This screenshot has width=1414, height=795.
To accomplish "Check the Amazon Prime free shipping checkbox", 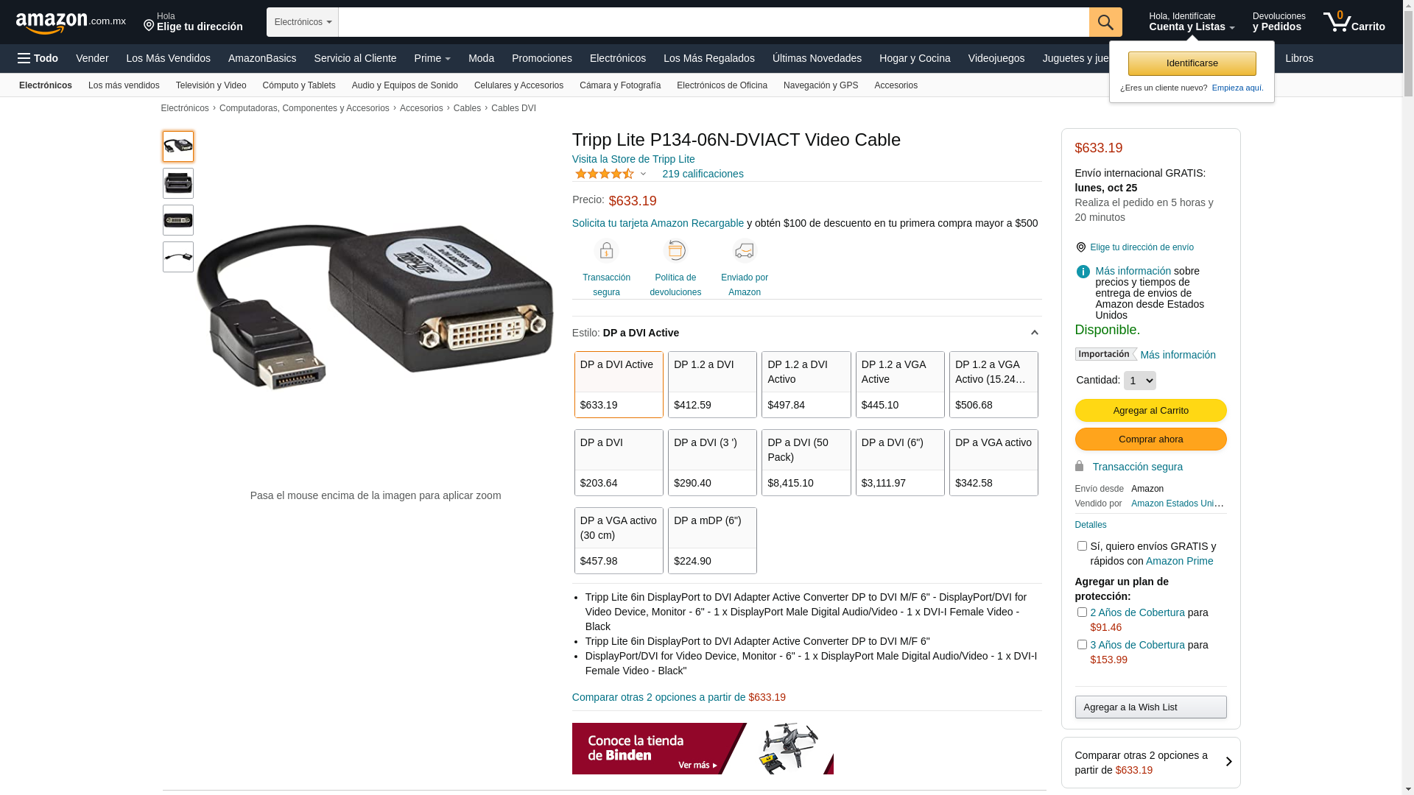I will pyautogui.click(x=1082, y=546).
